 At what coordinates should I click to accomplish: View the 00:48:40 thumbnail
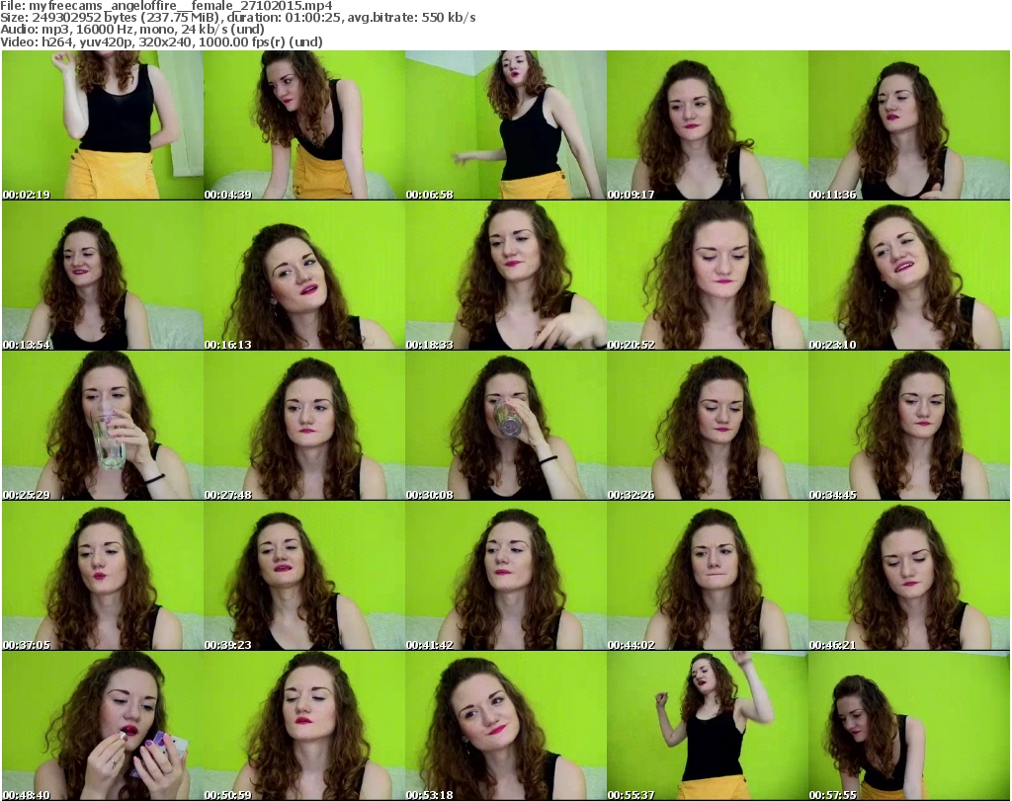click(x=103, y=726)
